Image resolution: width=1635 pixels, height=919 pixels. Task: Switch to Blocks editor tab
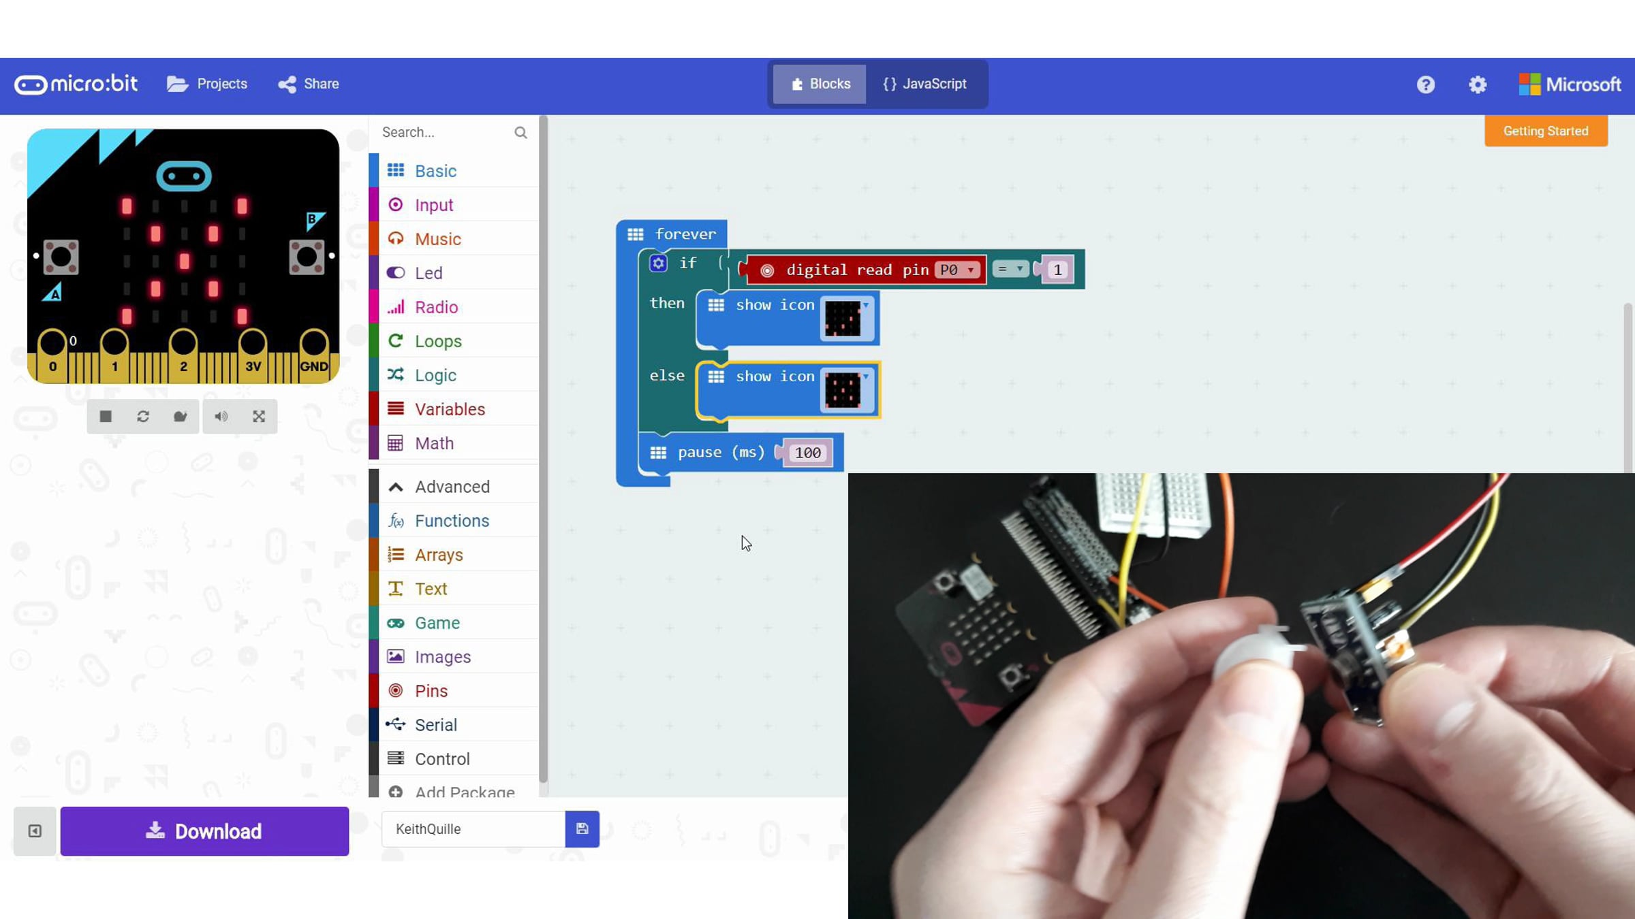[820, 84]
